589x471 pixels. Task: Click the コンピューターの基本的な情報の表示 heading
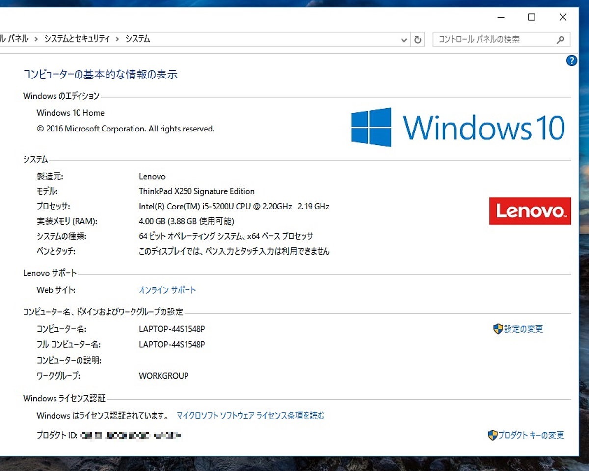pyautogui.click(x=100, y=75)
